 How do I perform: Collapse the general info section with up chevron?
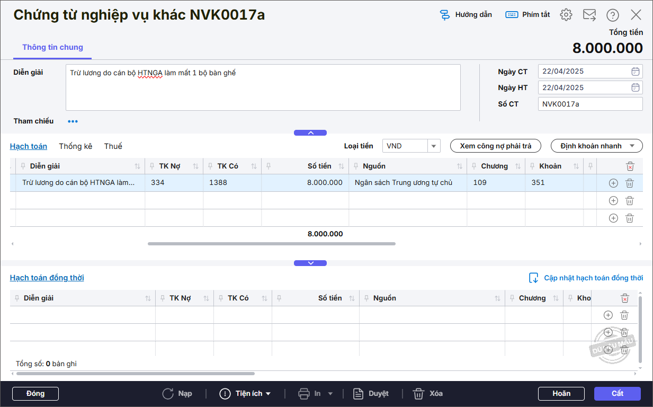click(310, 133)
